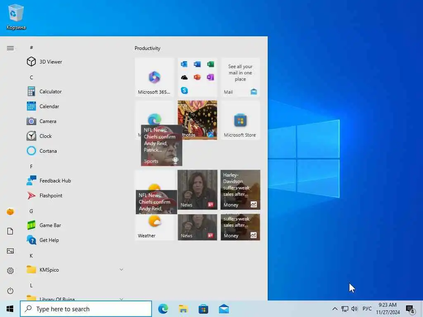Open Outlook icon in Office tile group
Viewport: 423px width, 317px height.
(184, 64)
